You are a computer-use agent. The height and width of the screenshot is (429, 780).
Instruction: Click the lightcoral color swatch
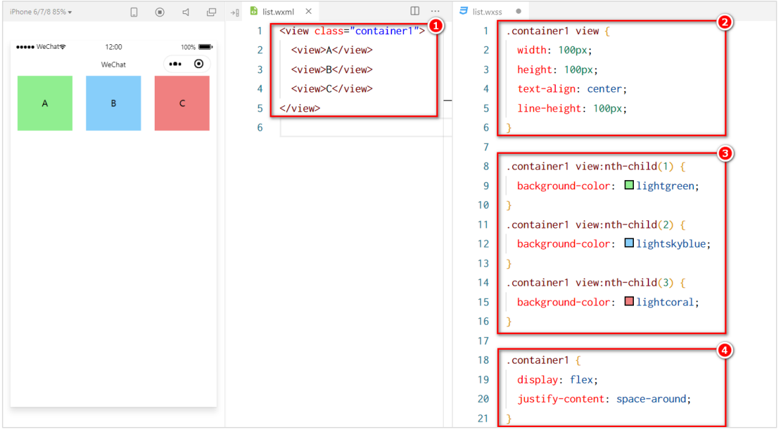tap(629, 302)
